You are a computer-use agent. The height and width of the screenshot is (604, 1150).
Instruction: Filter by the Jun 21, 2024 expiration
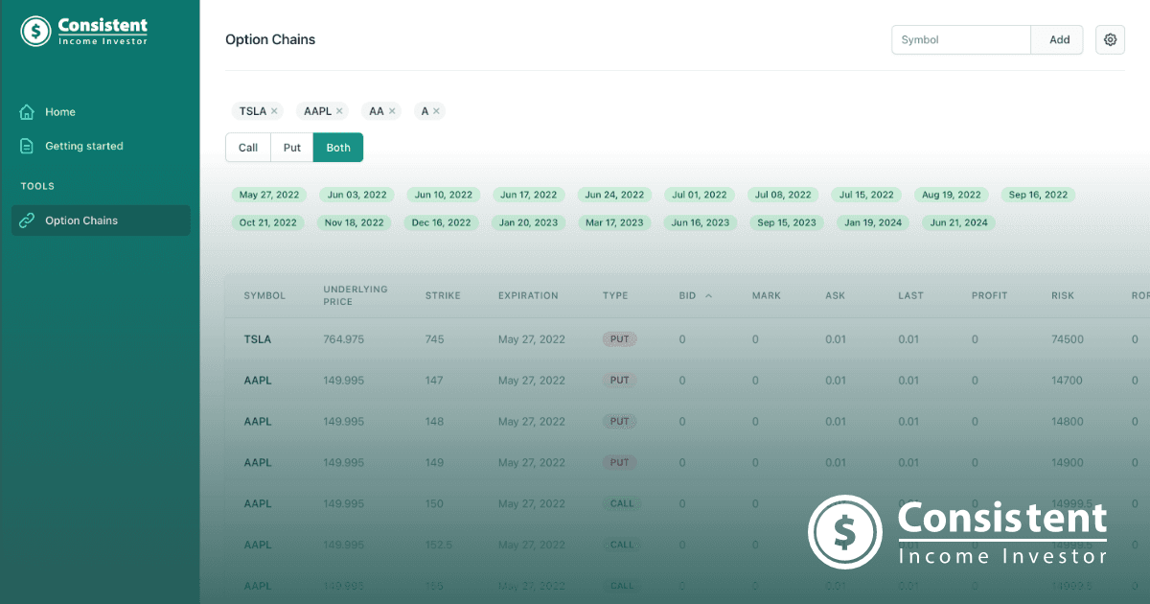(x=957, y=222)
